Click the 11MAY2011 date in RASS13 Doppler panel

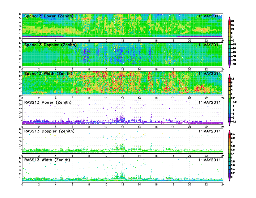pyautogui.click(x=209, y=131)
